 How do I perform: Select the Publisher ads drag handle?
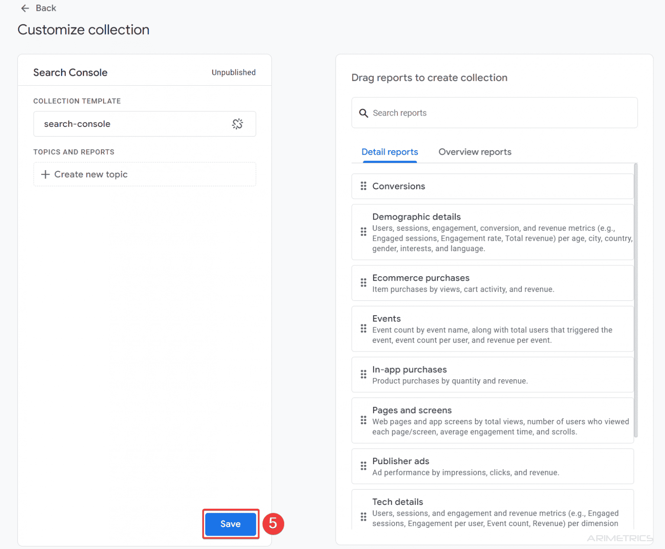(364, 466)
